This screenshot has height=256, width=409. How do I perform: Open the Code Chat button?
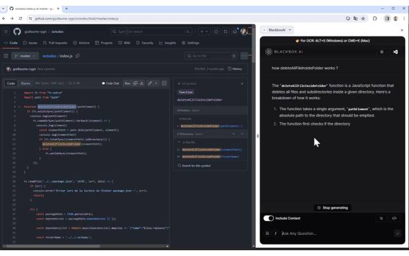(x=111, y=83)
